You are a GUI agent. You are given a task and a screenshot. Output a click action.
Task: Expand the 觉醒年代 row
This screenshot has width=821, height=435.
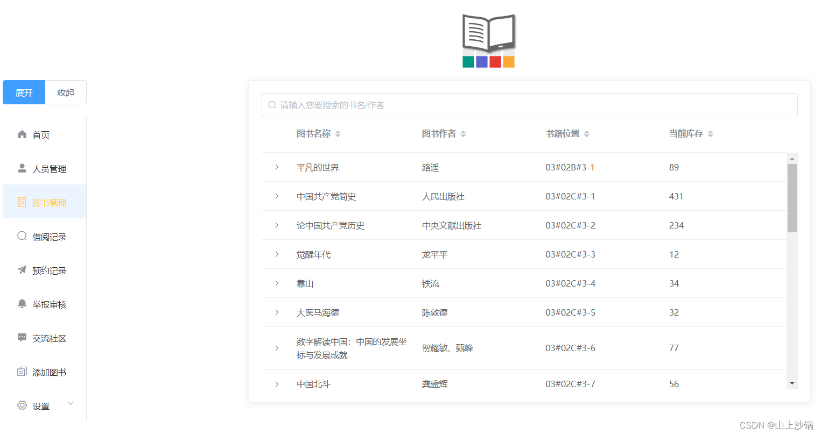pyautogui.click(x=277, y=254)
